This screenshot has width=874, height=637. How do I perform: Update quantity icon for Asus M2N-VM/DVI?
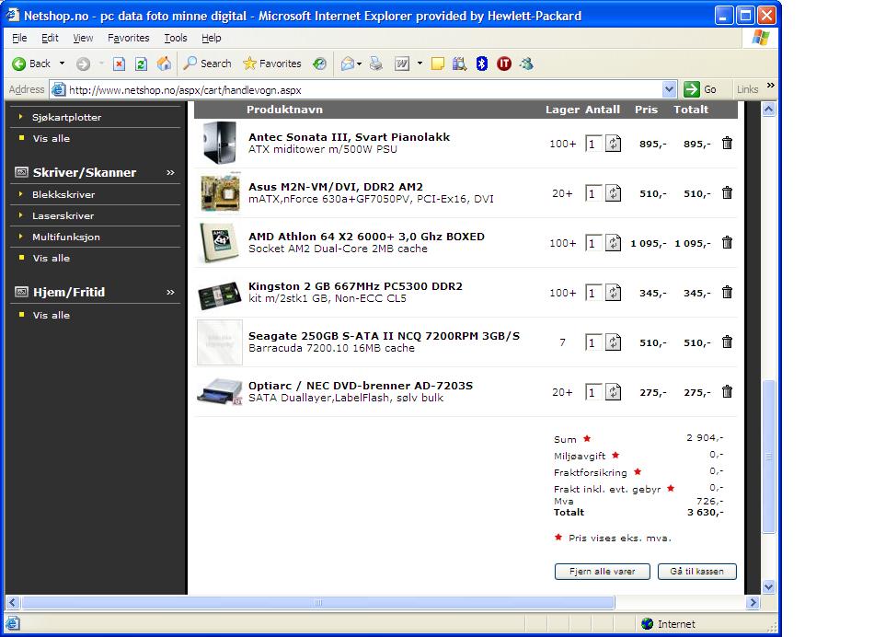coord(613,193)
